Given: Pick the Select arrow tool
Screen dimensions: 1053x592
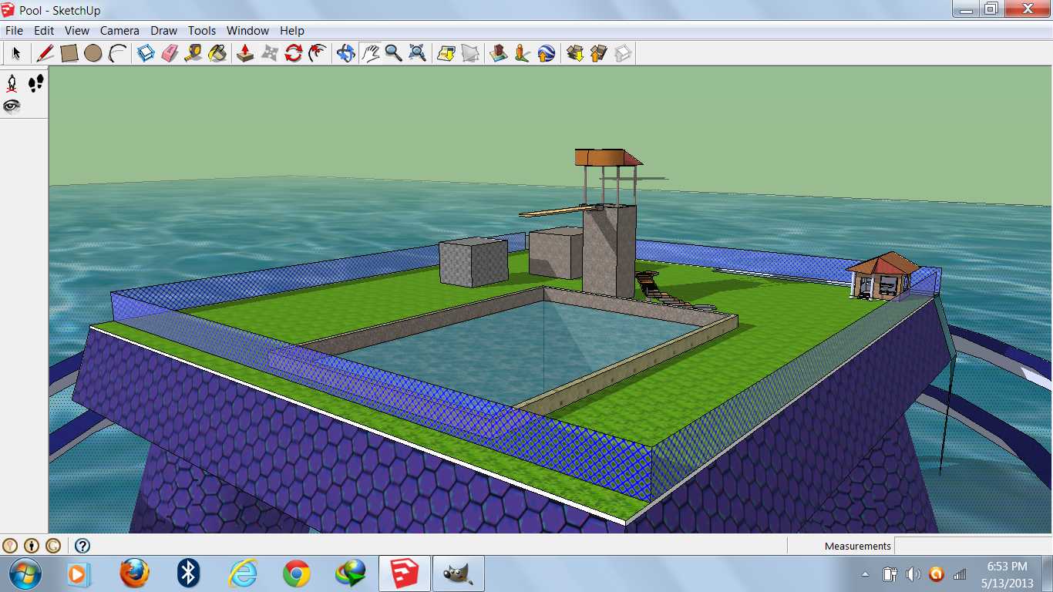Looking at the screenshot, I should (x=15, y=53).
